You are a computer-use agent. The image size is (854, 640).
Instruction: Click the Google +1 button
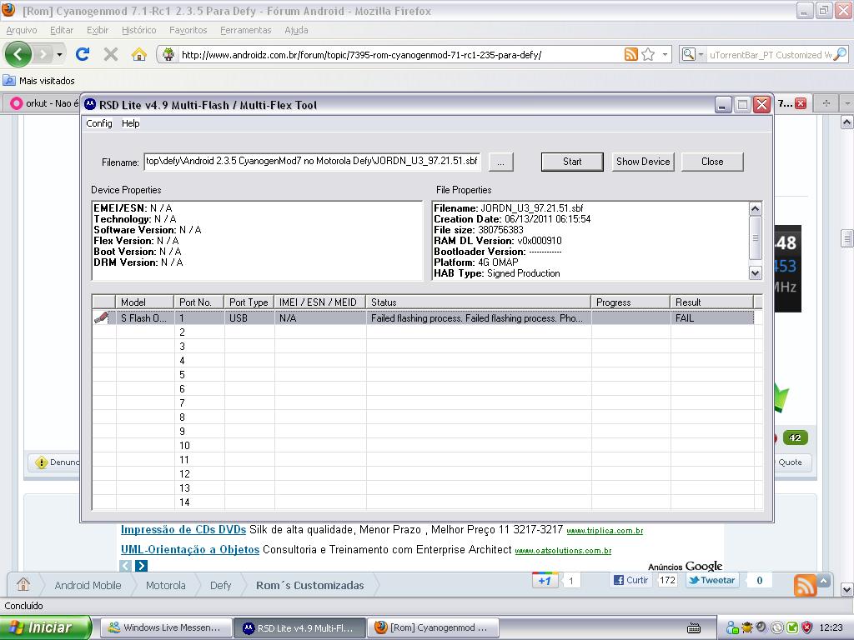pos(545,580)
